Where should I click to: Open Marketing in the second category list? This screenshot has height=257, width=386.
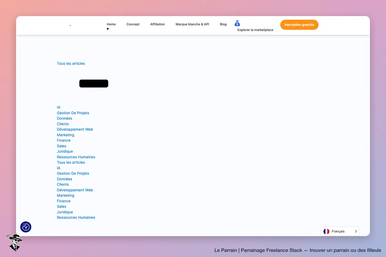pos(66,195)
